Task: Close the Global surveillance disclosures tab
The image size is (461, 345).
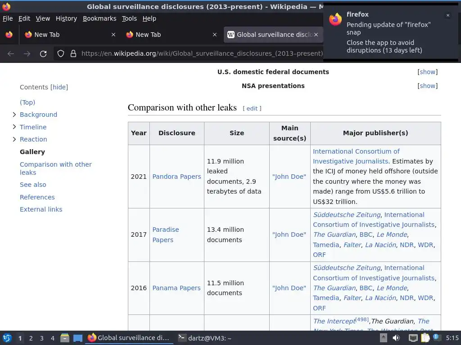Action: [316, 35]
